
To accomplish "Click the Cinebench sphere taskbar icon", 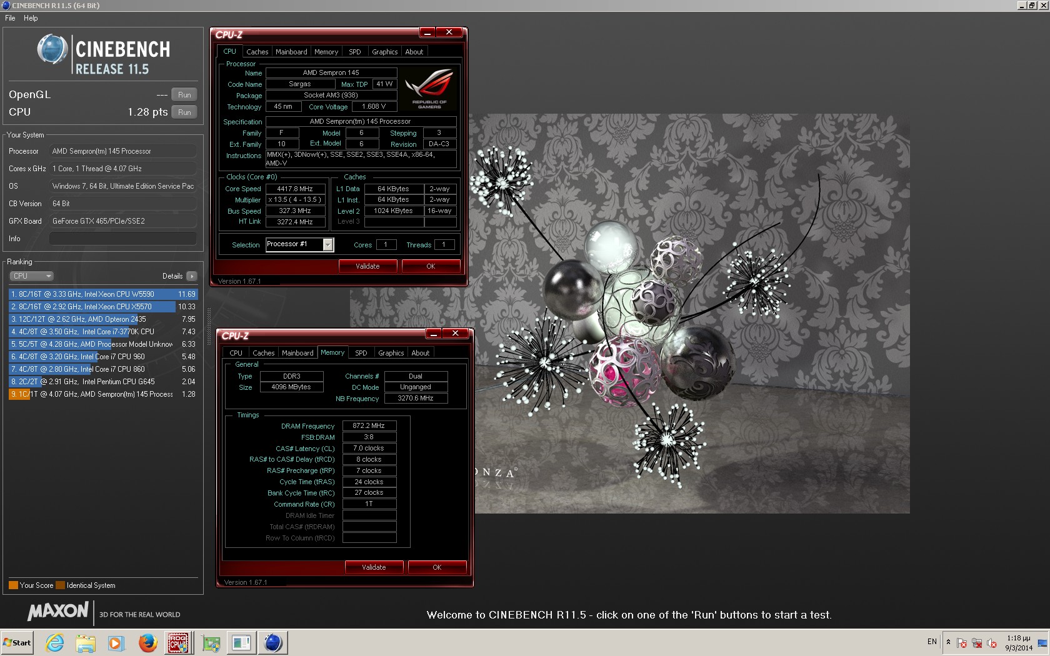I will [x=272, y=643].
